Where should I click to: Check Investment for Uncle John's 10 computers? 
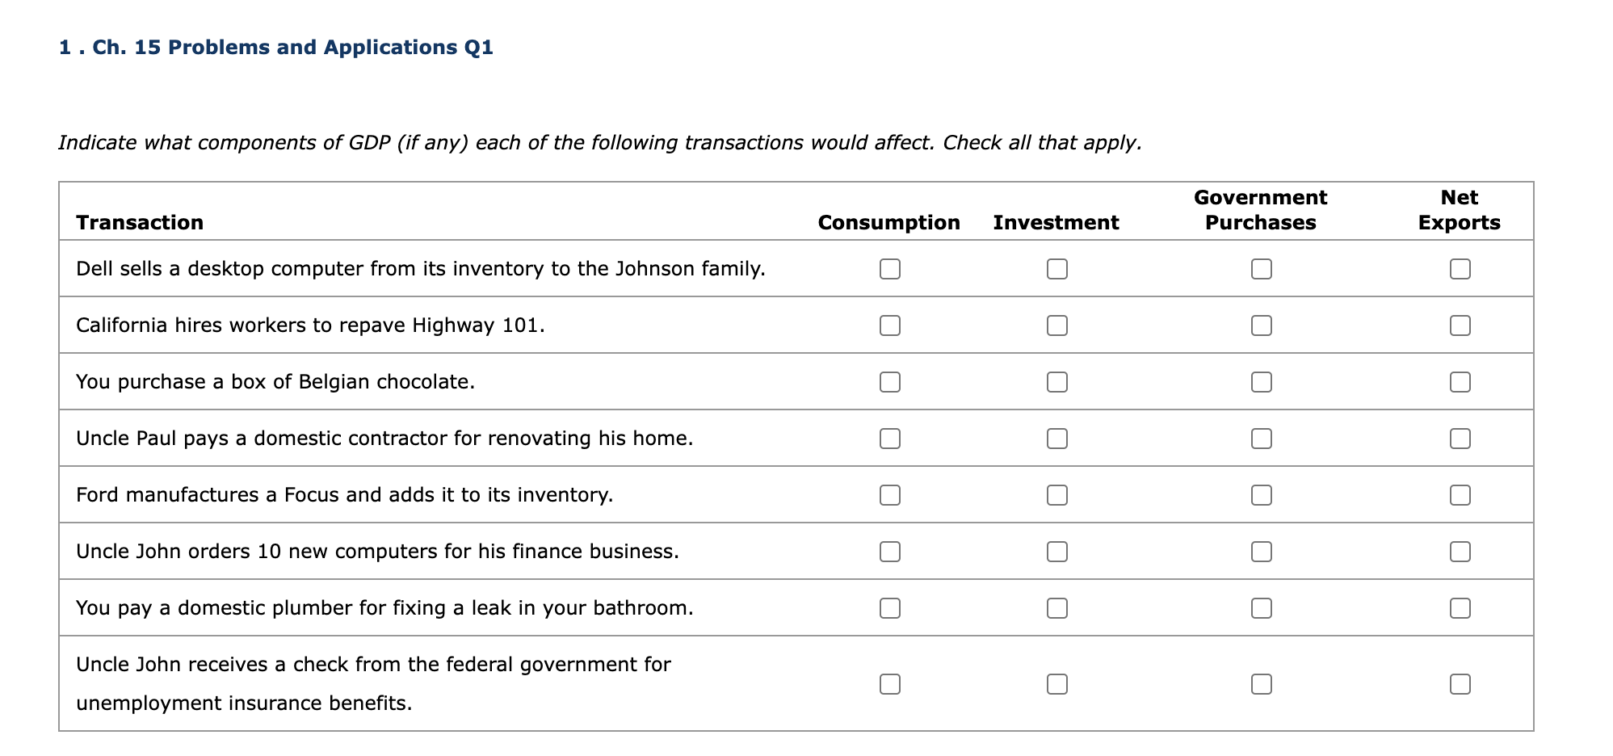[x=1056, y=552]
